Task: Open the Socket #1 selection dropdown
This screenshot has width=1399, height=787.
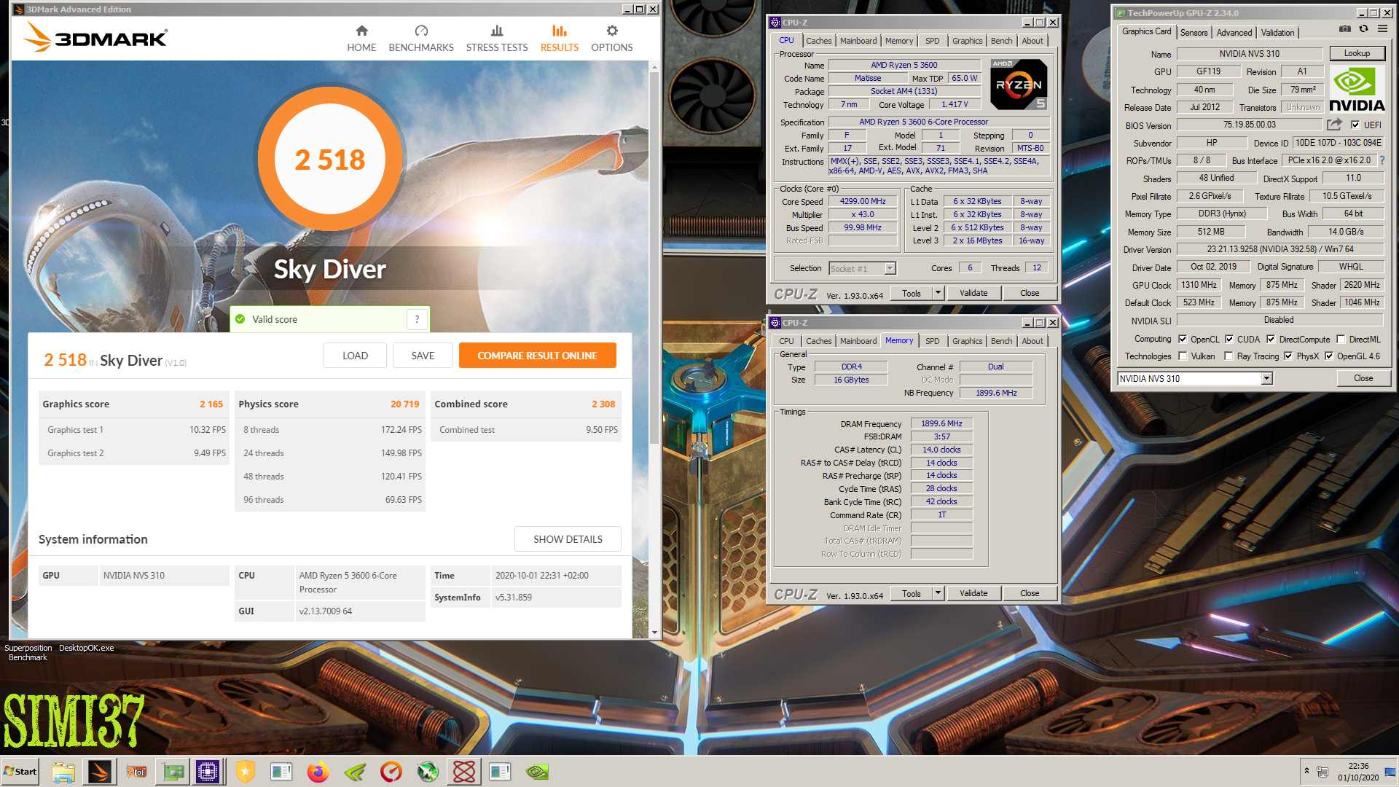Action: click(890, 268)
